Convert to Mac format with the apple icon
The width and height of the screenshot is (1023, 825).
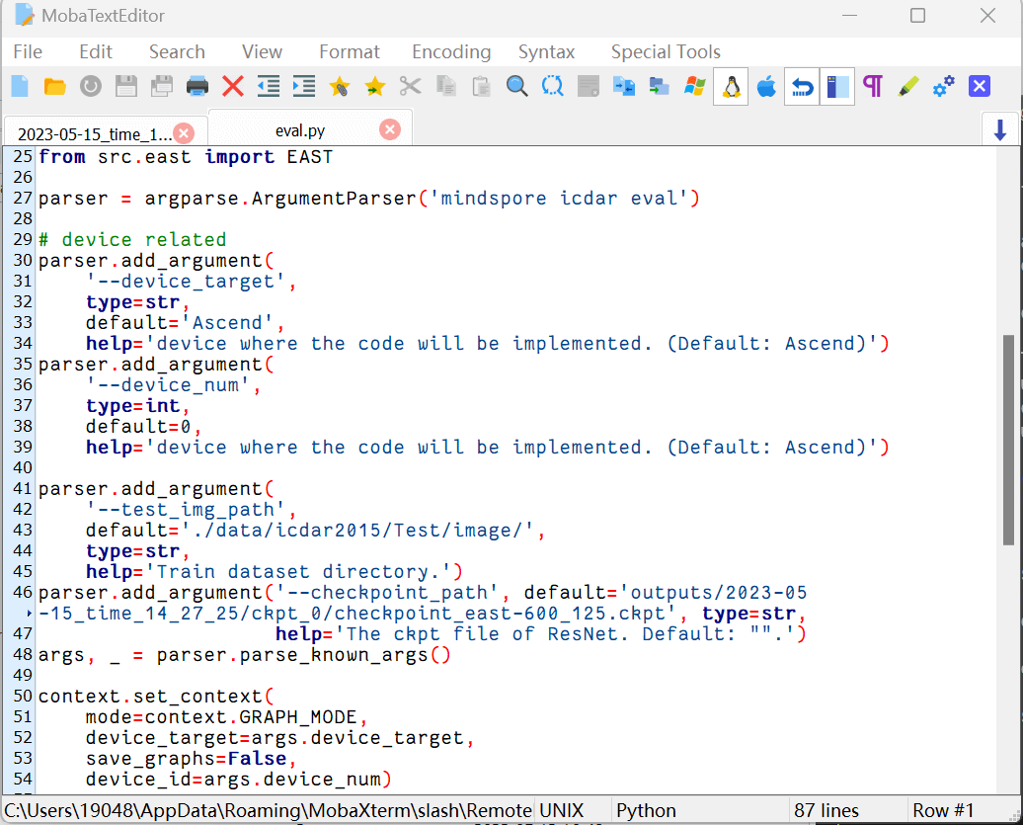pos(766,86)
